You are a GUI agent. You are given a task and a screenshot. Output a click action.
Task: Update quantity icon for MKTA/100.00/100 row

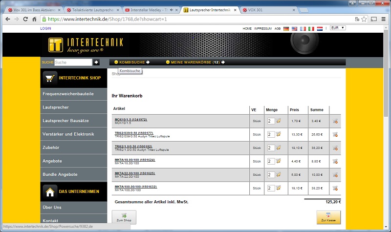(x=278, y=188)
